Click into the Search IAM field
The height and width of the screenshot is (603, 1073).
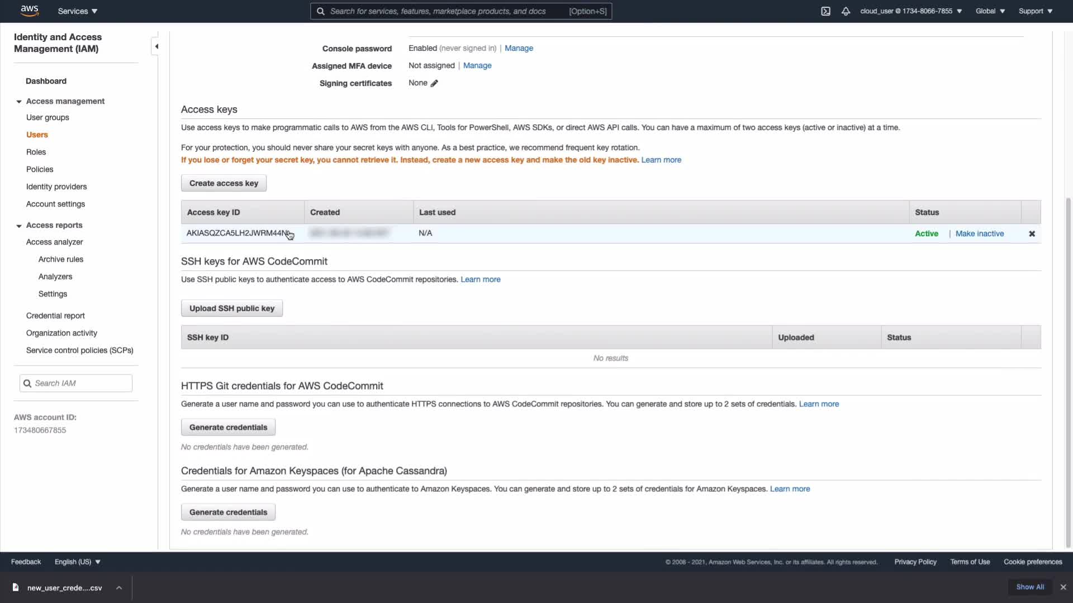click(x=81, y=383)
